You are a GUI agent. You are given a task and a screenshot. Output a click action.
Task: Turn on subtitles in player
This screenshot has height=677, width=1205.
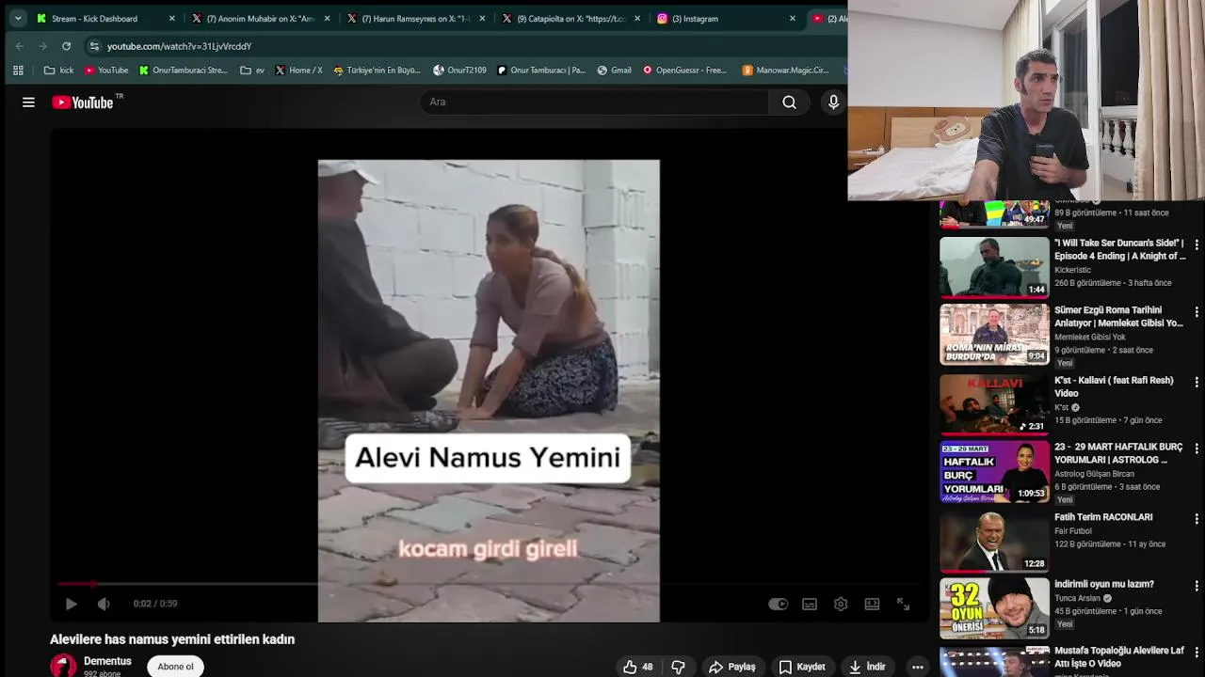810,604
